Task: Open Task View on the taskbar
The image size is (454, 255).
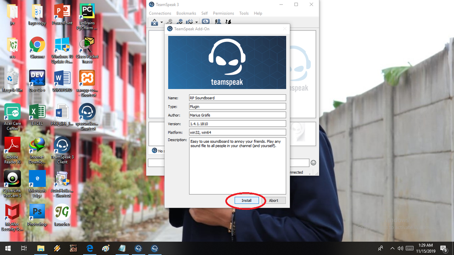Action: click(x=24, y=248)
